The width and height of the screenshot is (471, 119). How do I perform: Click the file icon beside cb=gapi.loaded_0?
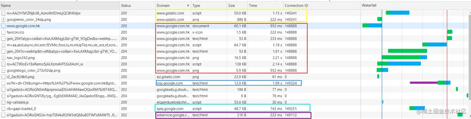tap(3, 108)
